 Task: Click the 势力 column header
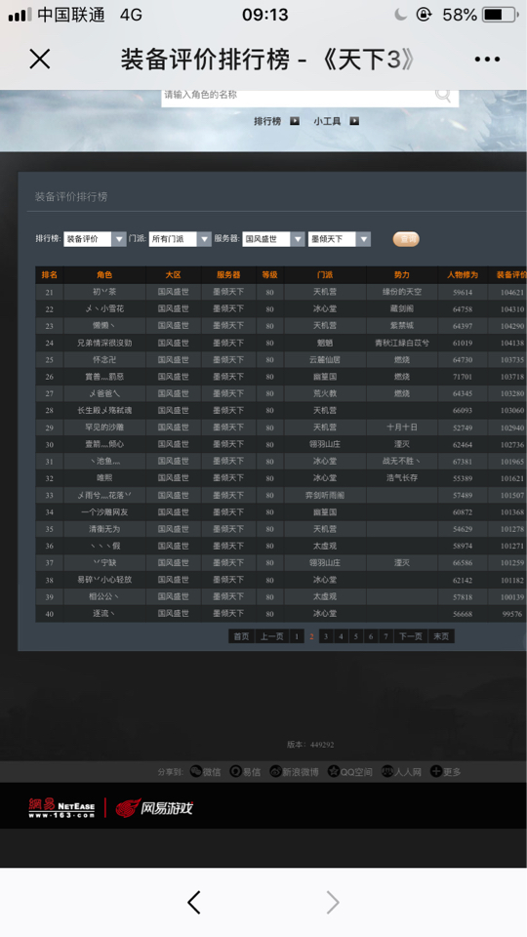(x=402, y=275)
